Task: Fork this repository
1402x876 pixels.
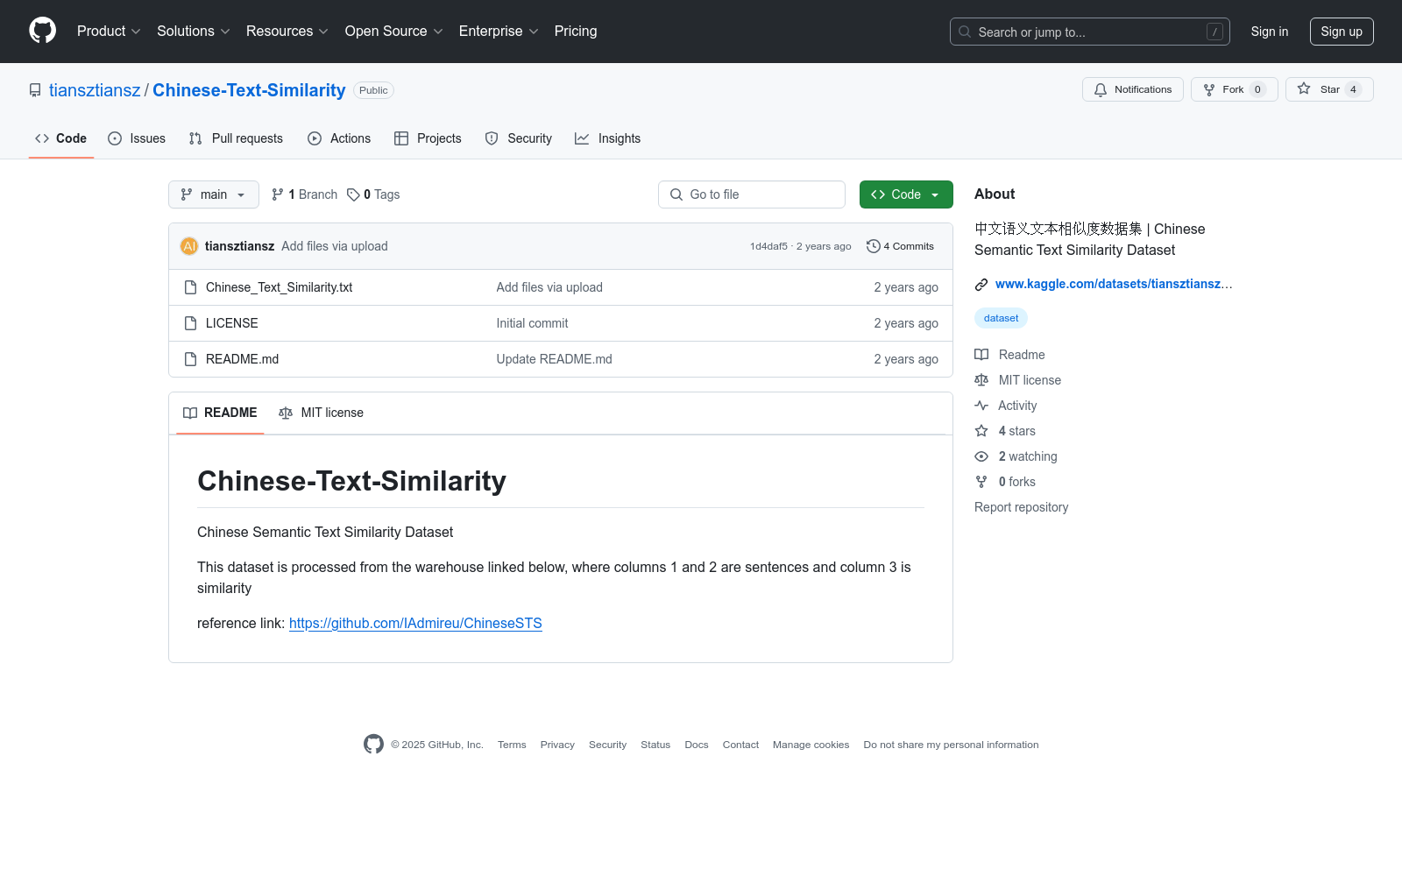Action: (x=1235, y=89)
